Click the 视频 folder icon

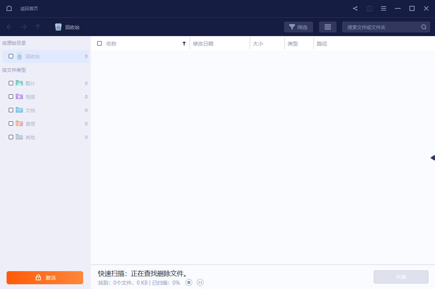pyautogui.click(x=19, y=97)
